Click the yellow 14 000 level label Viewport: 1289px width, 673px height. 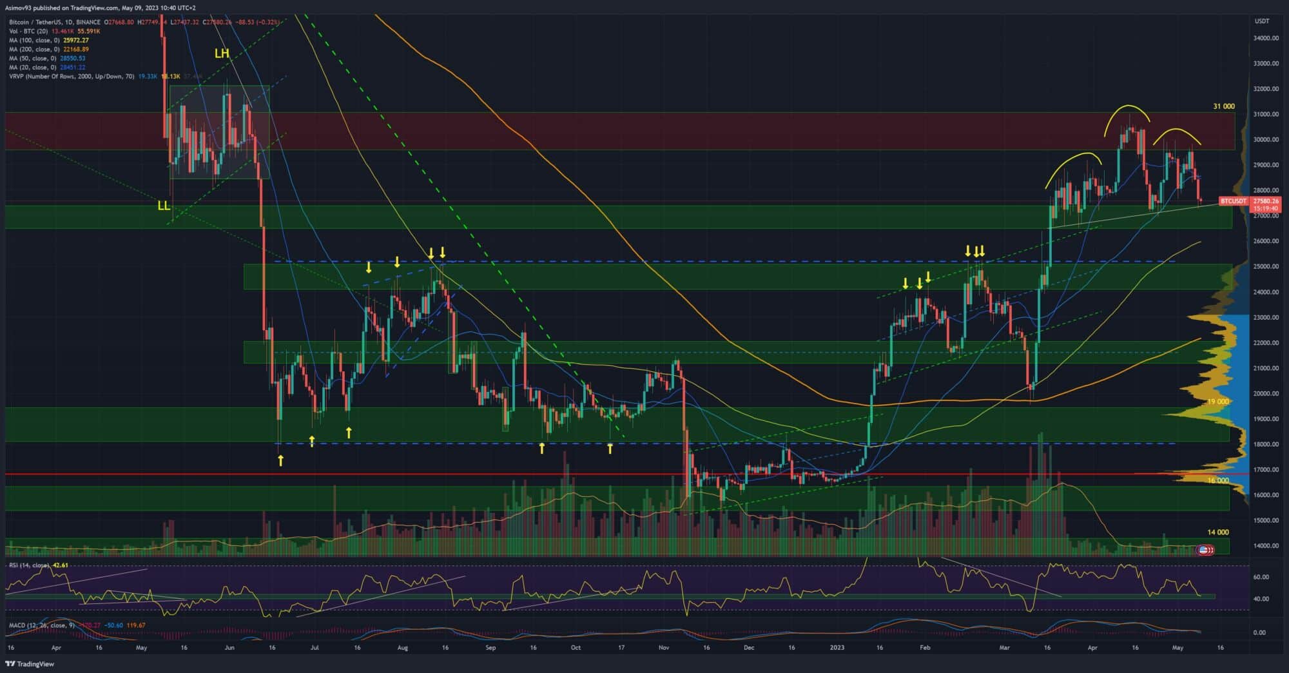1218,532
